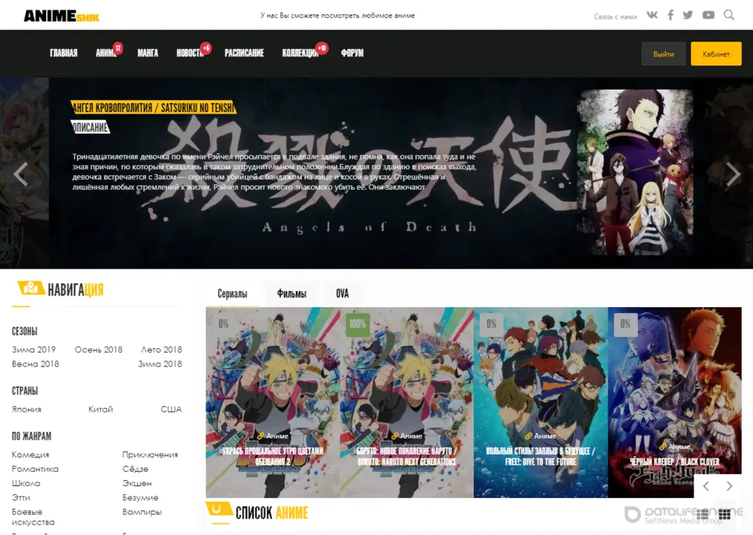This screenshot has width=753, height=535.
Task: Filter by country Китай
Action: click(101, 409)
